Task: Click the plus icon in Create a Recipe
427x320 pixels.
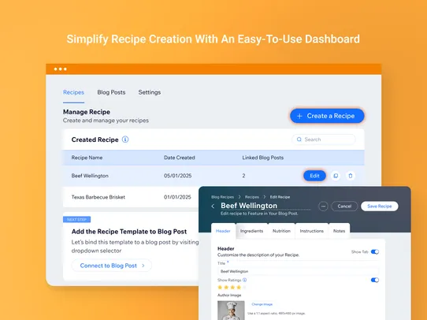Action: coord(299,116)
